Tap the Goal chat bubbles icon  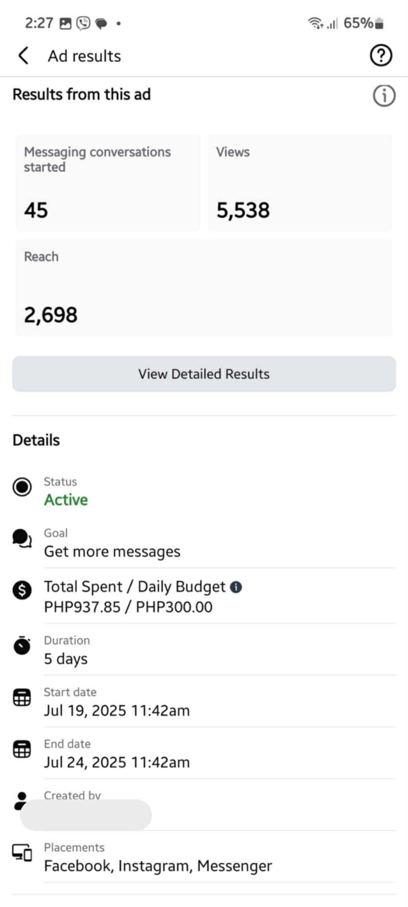point(22,539)
